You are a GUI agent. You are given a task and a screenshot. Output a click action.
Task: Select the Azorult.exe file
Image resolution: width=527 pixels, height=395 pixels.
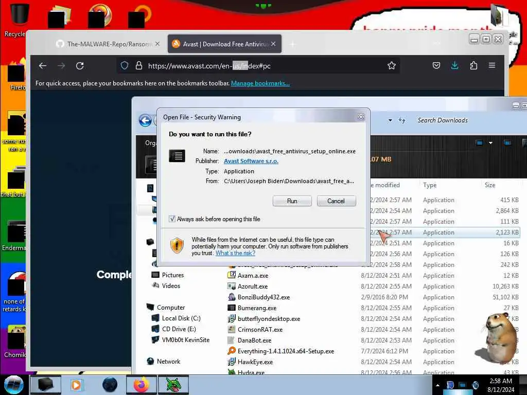[x=252, y=286]
